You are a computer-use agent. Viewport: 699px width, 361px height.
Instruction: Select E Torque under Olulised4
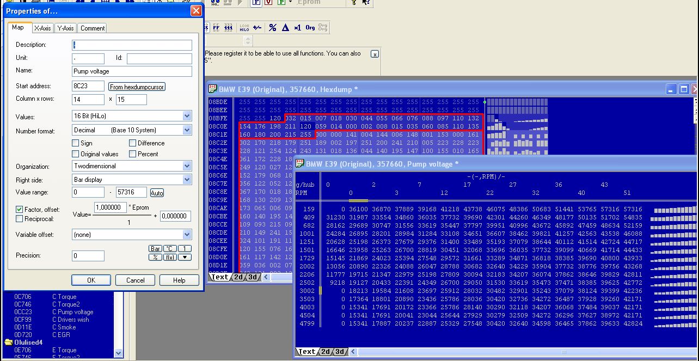(64, 350)
